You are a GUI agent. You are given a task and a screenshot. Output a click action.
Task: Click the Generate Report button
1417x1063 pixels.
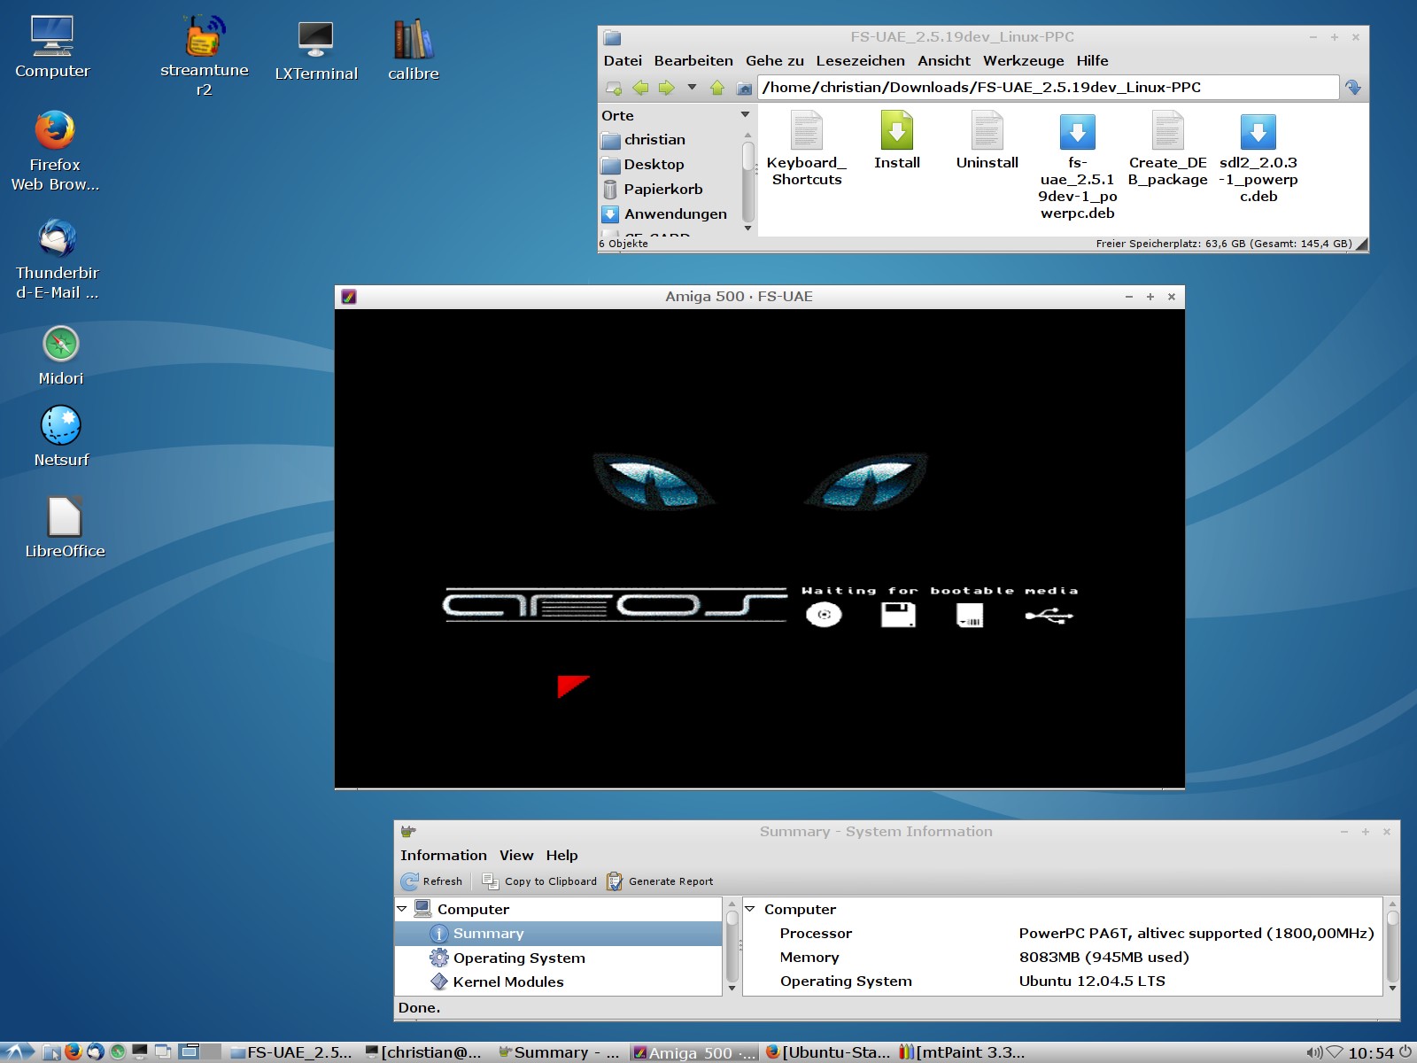(x=660, y=881)
